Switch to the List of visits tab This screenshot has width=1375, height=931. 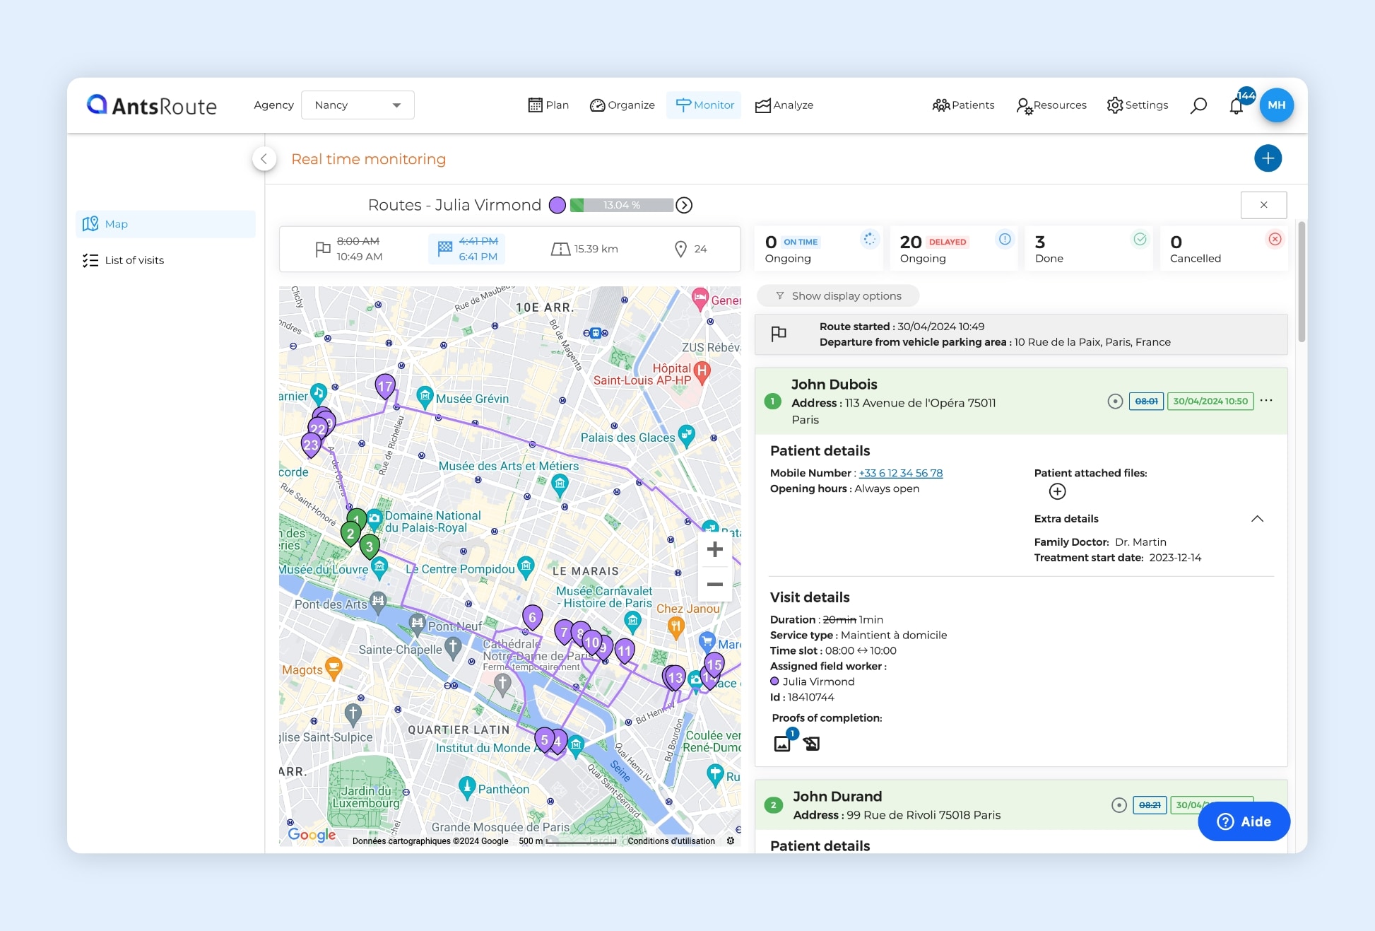coord(135,260)
